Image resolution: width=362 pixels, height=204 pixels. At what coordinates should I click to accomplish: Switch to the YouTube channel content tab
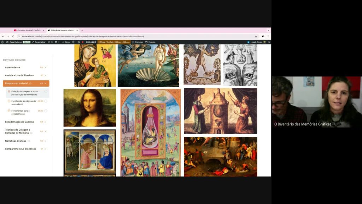pyautogui.click(x=28, y=30)
